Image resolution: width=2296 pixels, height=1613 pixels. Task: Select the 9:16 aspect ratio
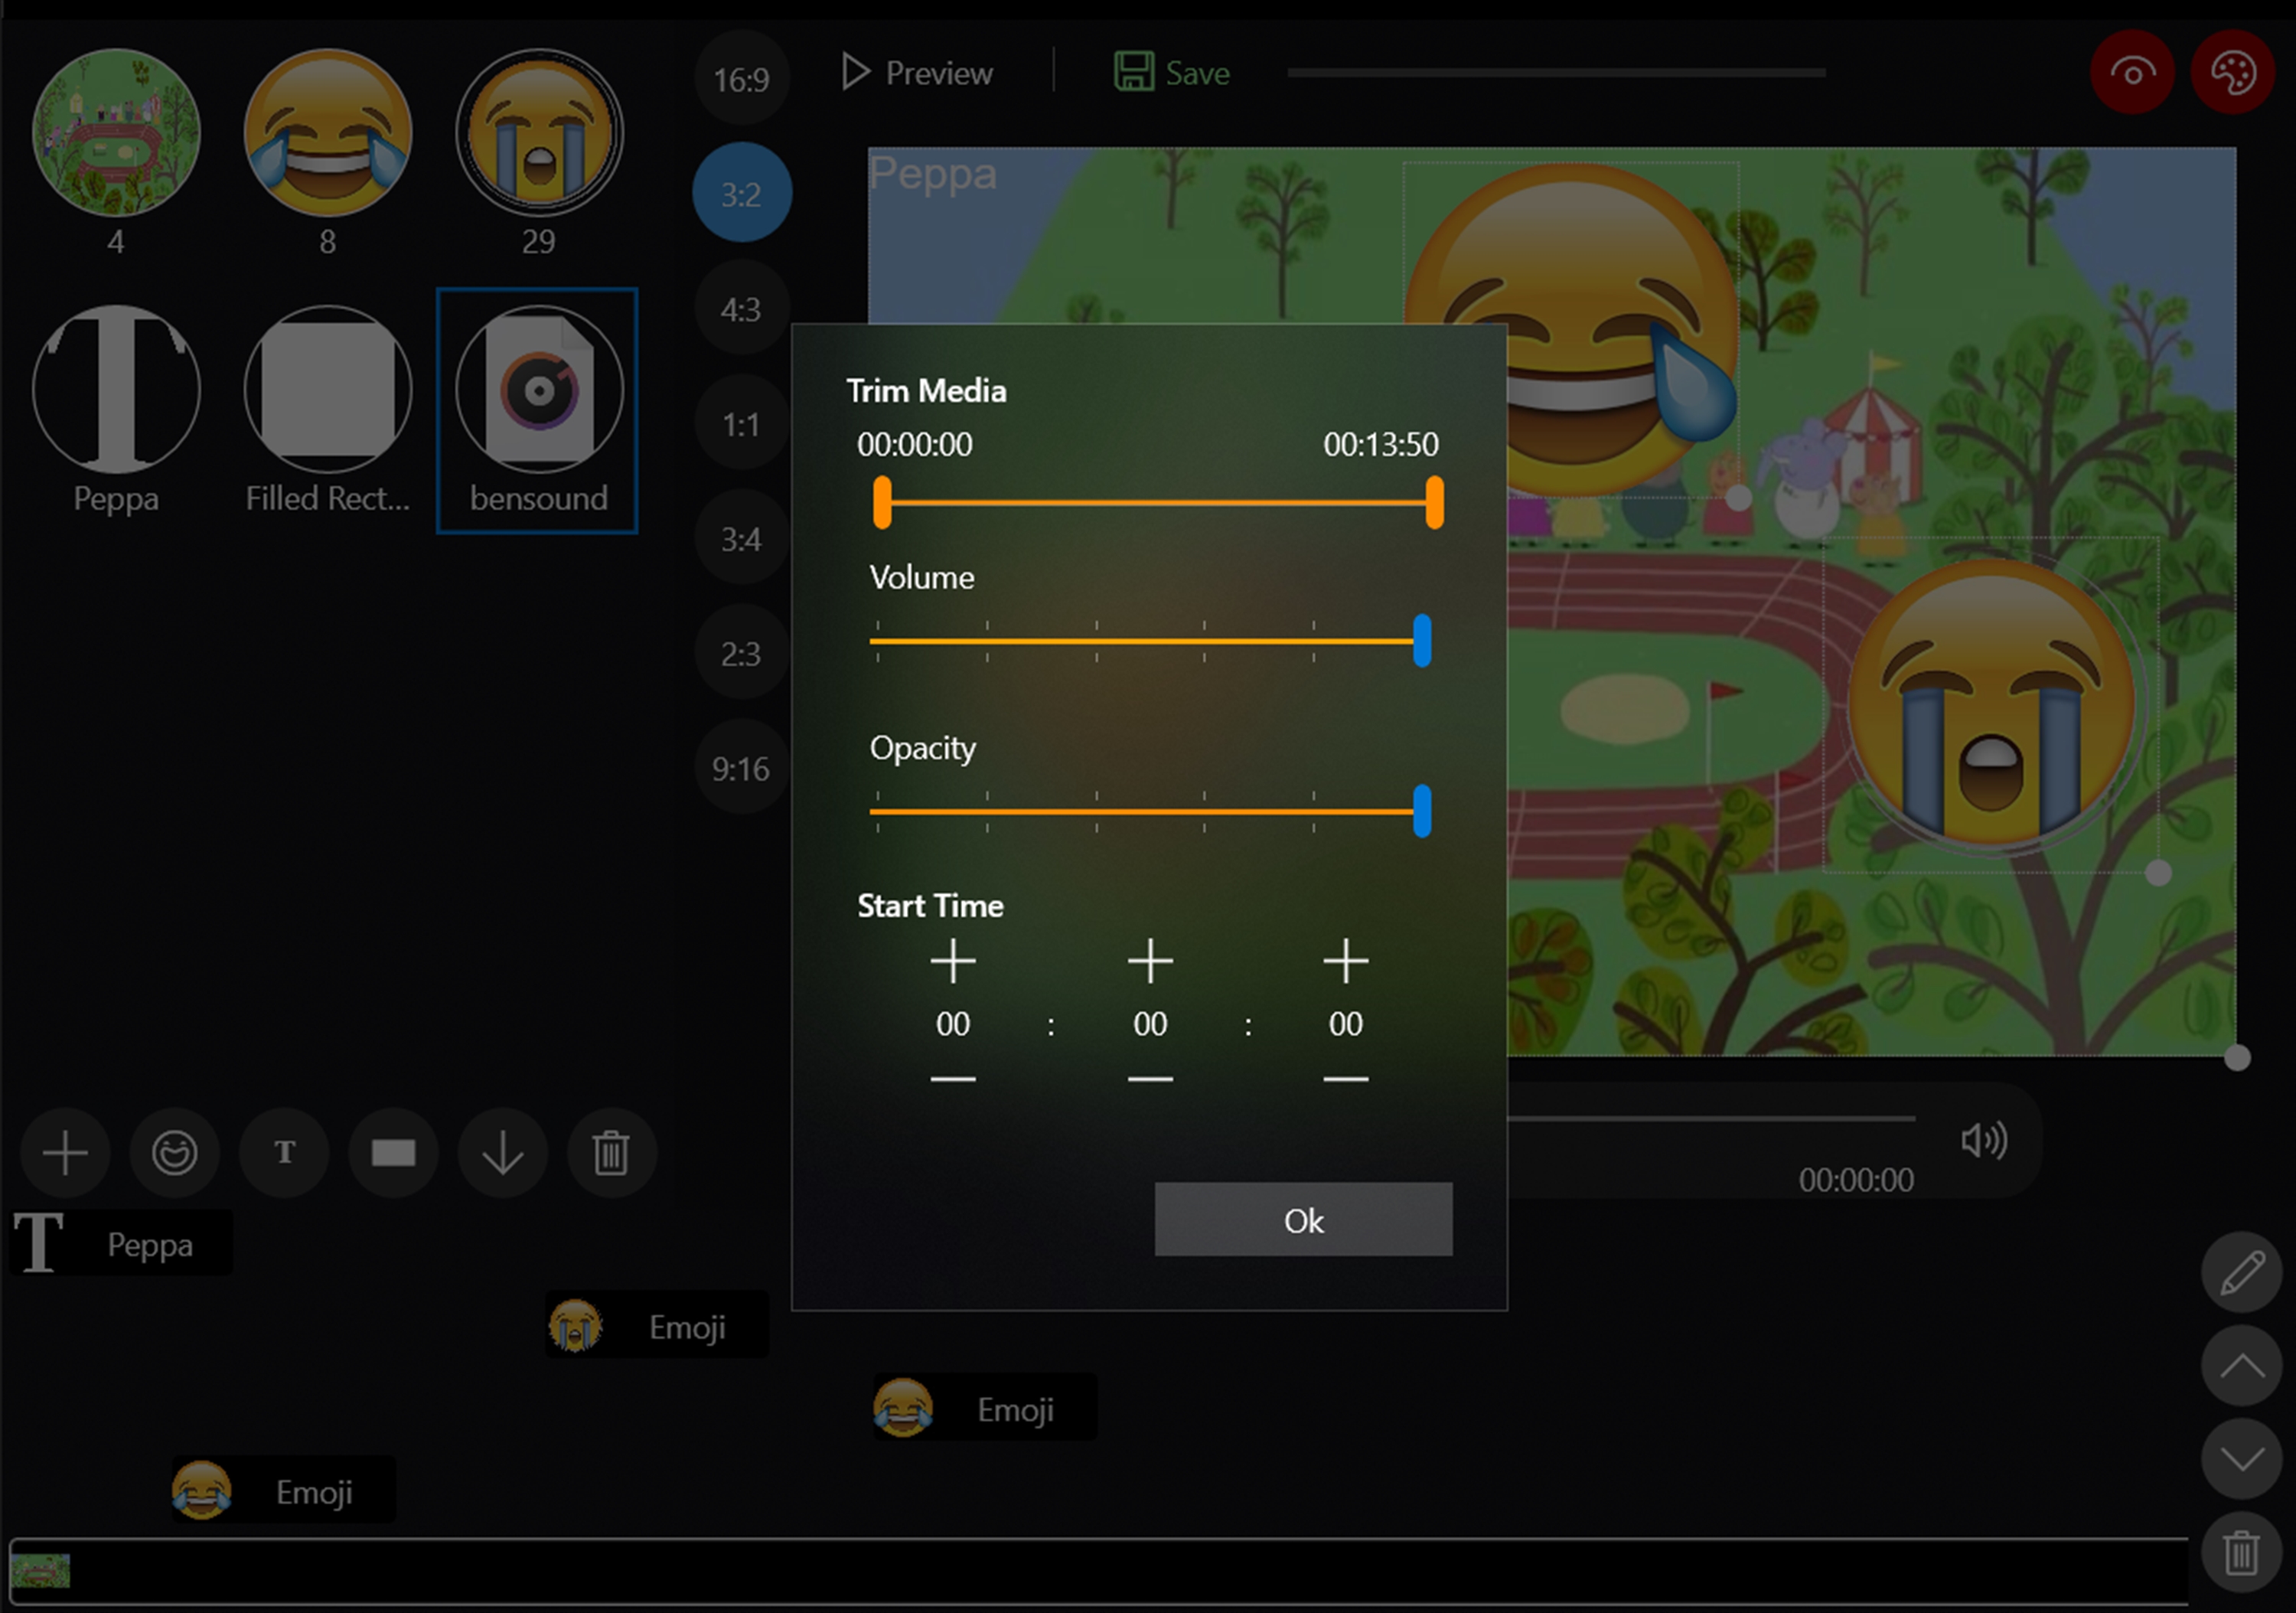(741, 768)
